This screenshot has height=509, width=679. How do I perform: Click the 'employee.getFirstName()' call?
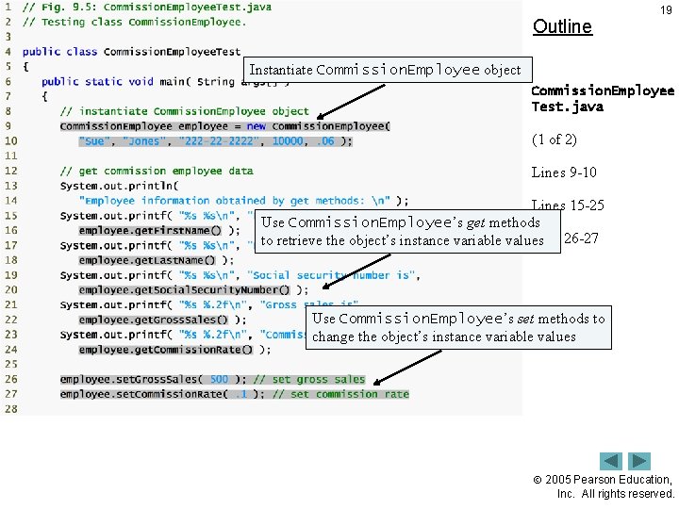coord(150,230)
